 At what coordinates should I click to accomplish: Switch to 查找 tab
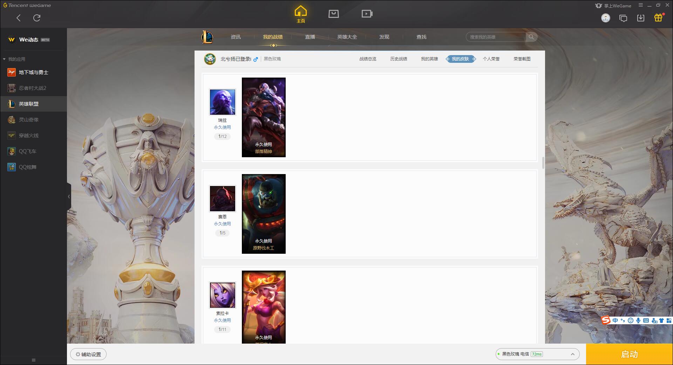(x=421, y=37)
